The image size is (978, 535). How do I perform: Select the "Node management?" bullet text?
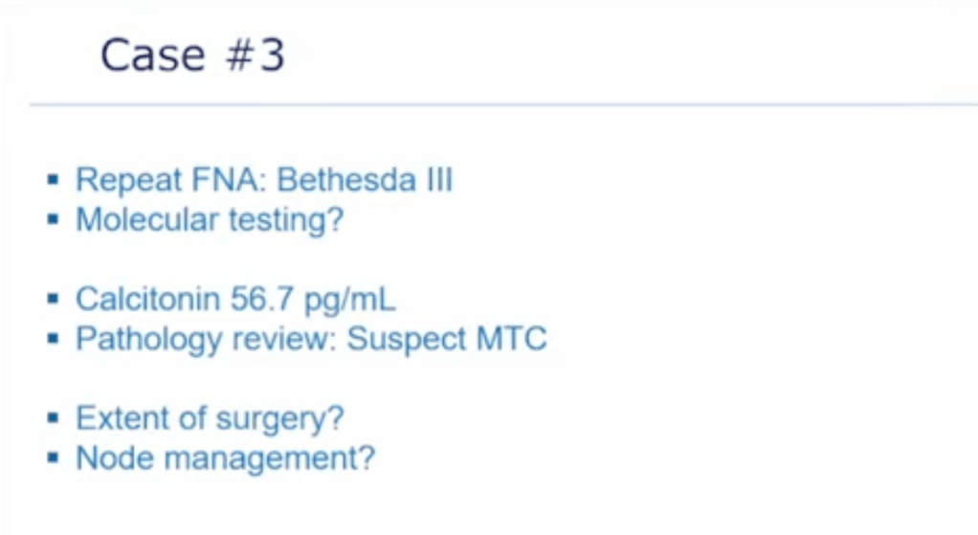click(225, 457)
